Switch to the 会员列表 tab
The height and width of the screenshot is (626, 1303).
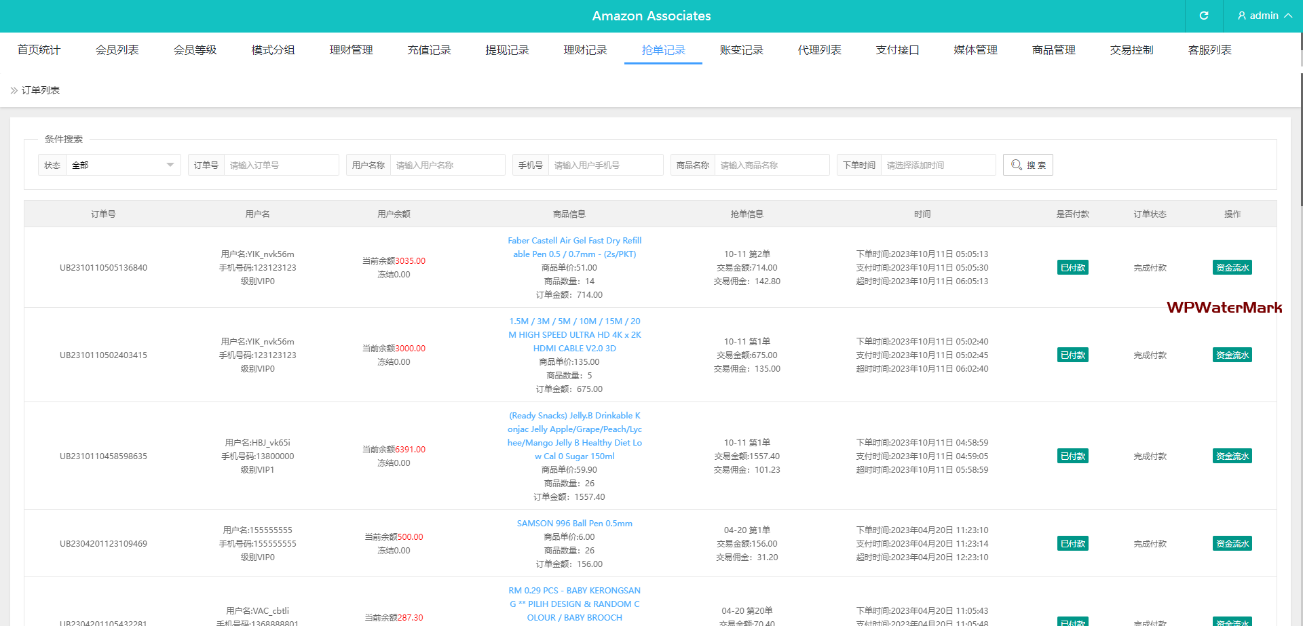click(x=117, y=50)
